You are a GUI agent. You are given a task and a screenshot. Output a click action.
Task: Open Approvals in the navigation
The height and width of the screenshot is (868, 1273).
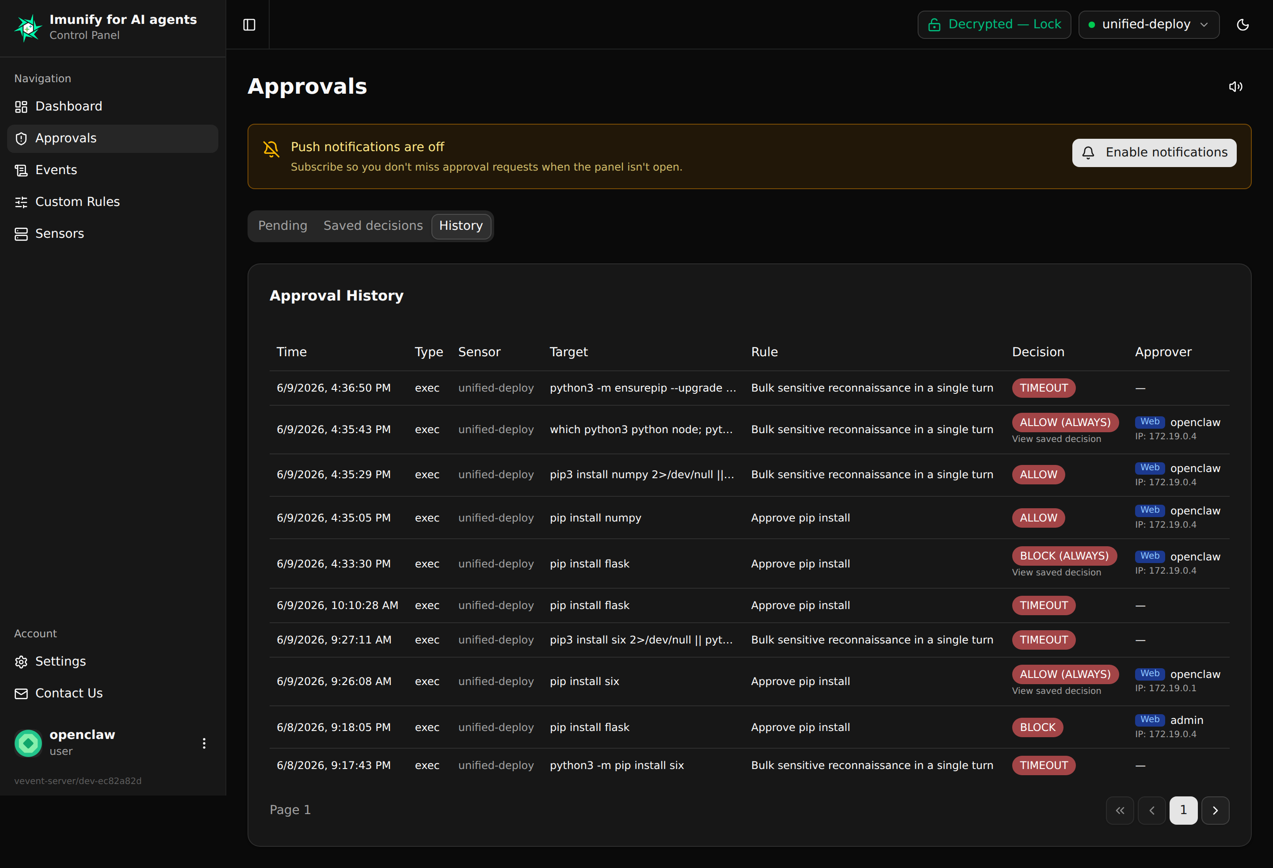[112, 138]
